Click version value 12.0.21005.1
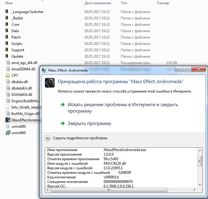Screen dimensions: 208x199 [x=113, y=168]
